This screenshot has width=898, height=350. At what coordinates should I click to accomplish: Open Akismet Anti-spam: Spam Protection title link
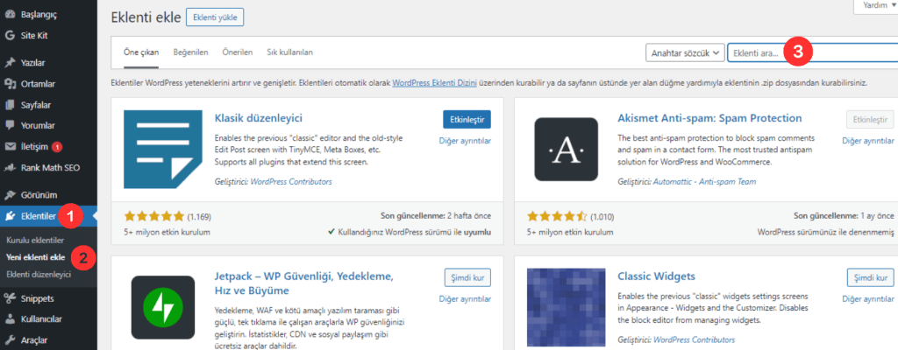[x=709, y=118]
